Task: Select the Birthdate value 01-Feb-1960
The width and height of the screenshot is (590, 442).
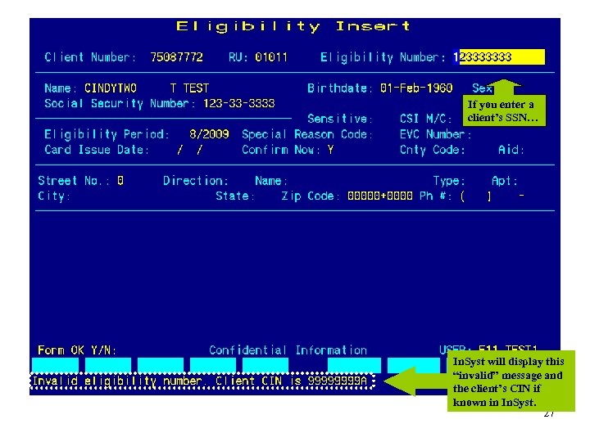Action: (416, 88)
